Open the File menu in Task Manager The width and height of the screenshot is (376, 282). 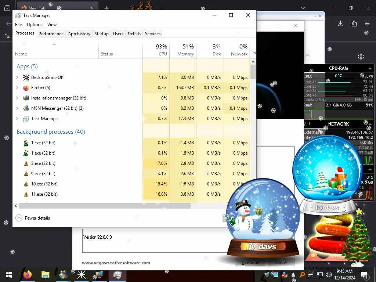pyautogui.click(x=18, y=25)
